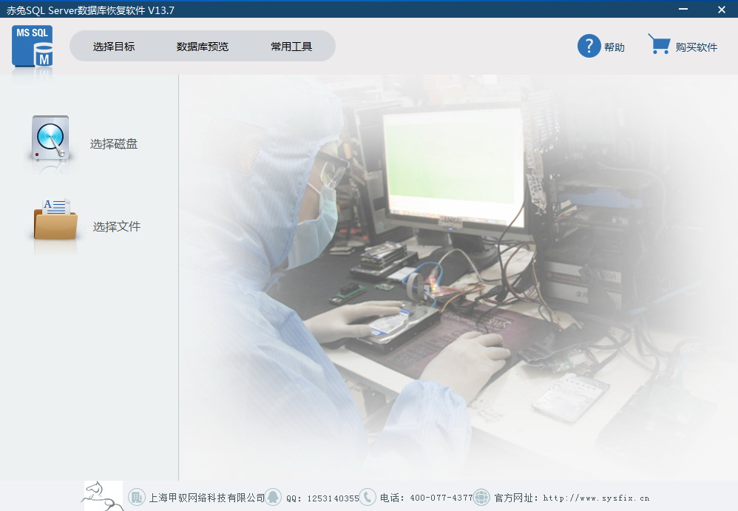The width and height of the screenshot is (738, 511).
Task: Click the shopping cart purchase icon
Action: click(659, 44)
